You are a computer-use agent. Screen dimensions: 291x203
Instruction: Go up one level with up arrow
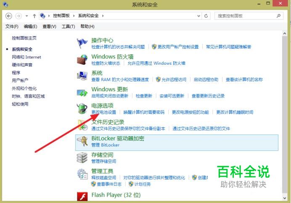[34, 16]
